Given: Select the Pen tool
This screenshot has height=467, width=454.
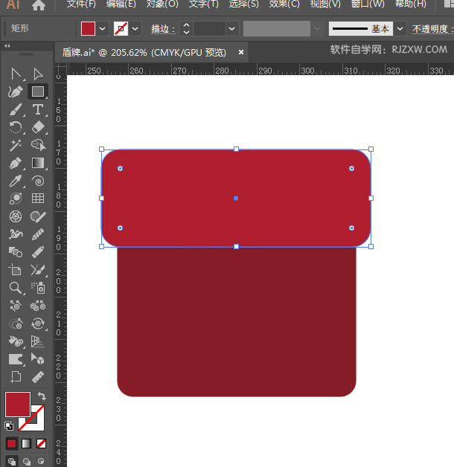Looking at the screenshot, I should pyautogui.click(x=16, y=163).
